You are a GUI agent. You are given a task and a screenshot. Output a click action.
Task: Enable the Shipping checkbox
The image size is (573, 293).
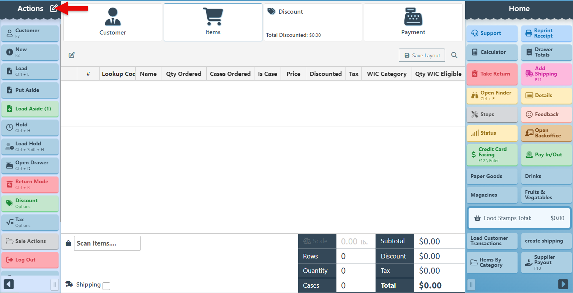click(x=106, y=286)
